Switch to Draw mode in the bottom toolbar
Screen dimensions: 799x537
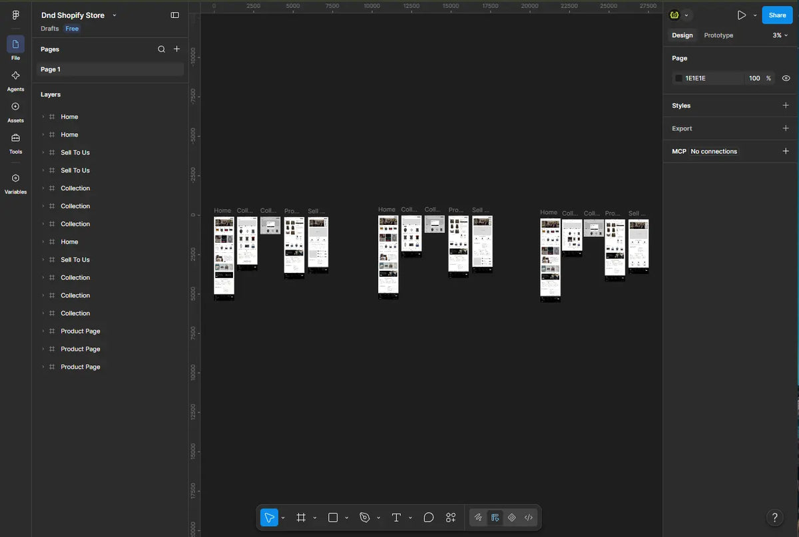tap(478, 517)
